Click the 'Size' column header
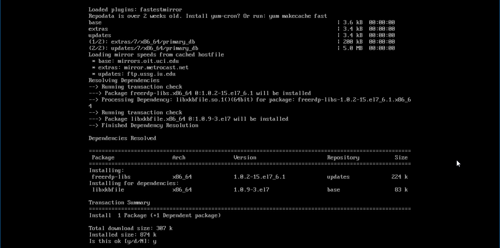The image size is (500, 248). 401,158
